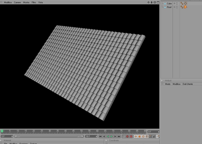Play the animation backwards

[x=108, y=136]
